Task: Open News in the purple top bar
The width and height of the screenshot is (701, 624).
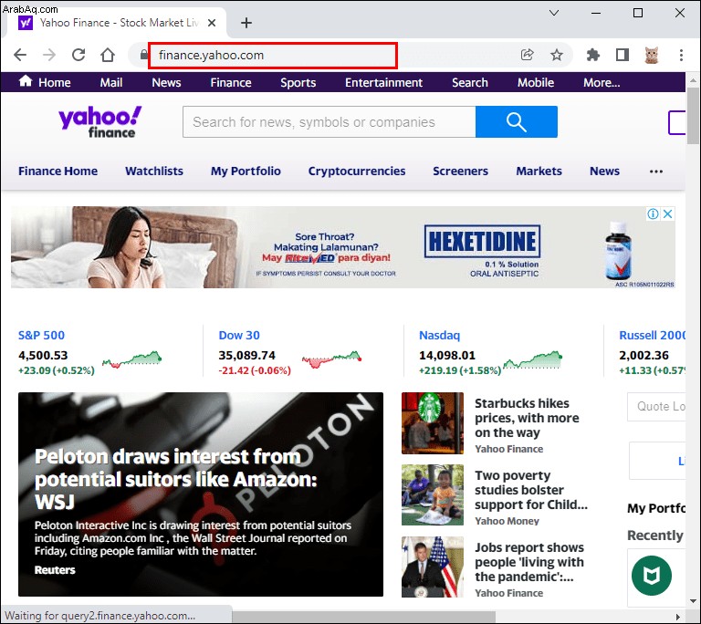Action: 166,82
